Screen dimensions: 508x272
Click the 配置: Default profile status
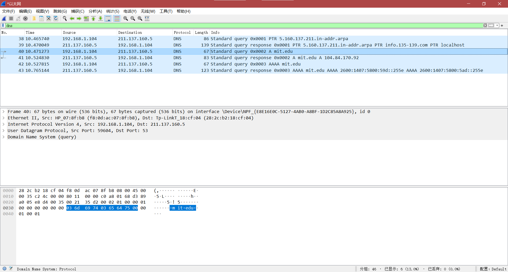(493, 269)
